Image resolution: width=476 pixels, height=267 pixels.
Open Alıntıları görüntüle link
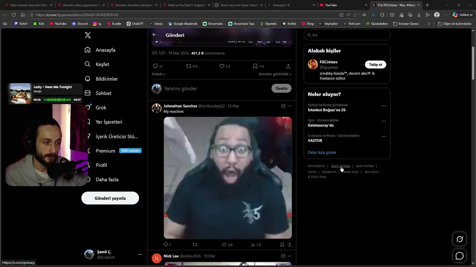click(275, 74)
